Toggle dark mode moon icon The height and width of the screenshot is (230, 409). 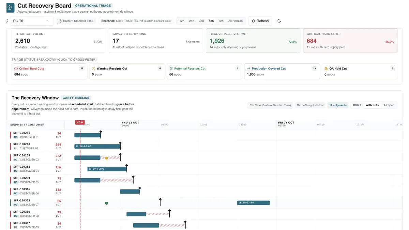click(x=279, y=21)
